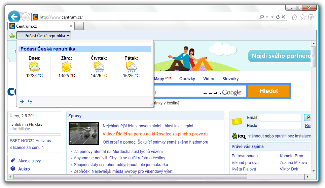Open the Petrova bouda topic link
This screenshot has height=188, width=325.
tap(245, 156)
